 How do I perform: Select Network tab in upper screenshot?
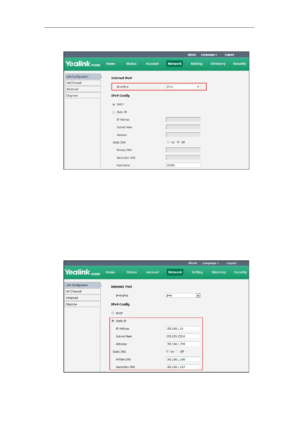[x=175, y=64]
